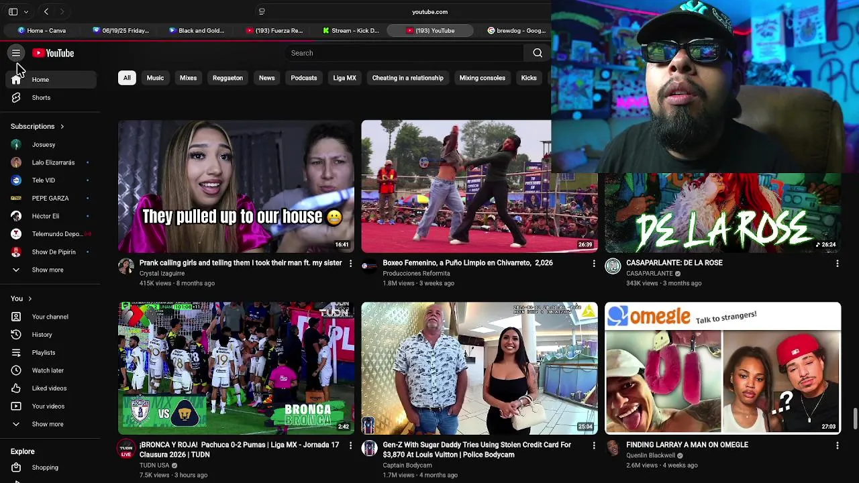
Task: Select the Liga MX filter chip
Action: (344, 78)
